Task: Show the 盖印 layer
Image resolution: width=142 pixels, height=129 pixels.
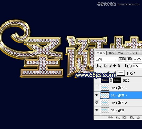Action: [97, 80]
